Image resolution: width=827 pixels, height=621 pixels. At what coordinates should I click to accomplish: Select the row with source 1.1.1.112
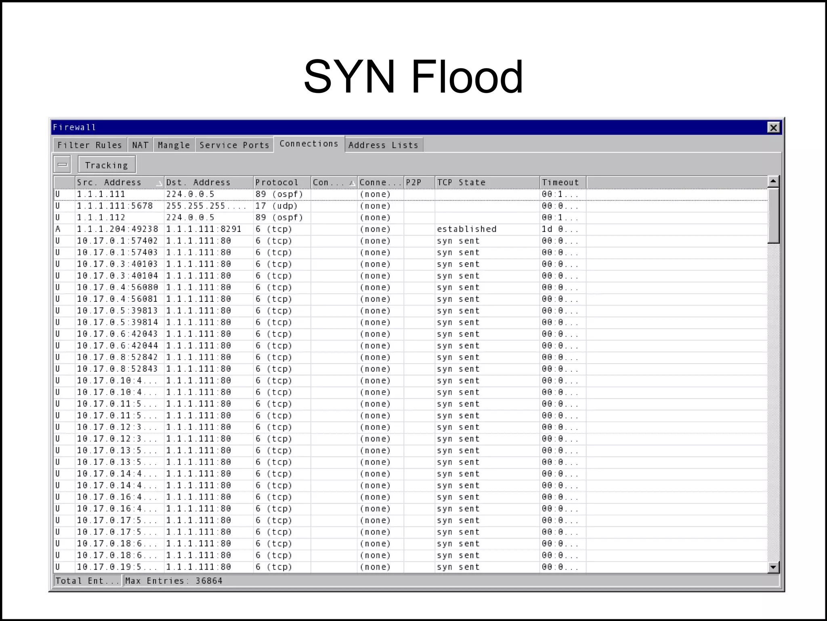click(410, 218)
